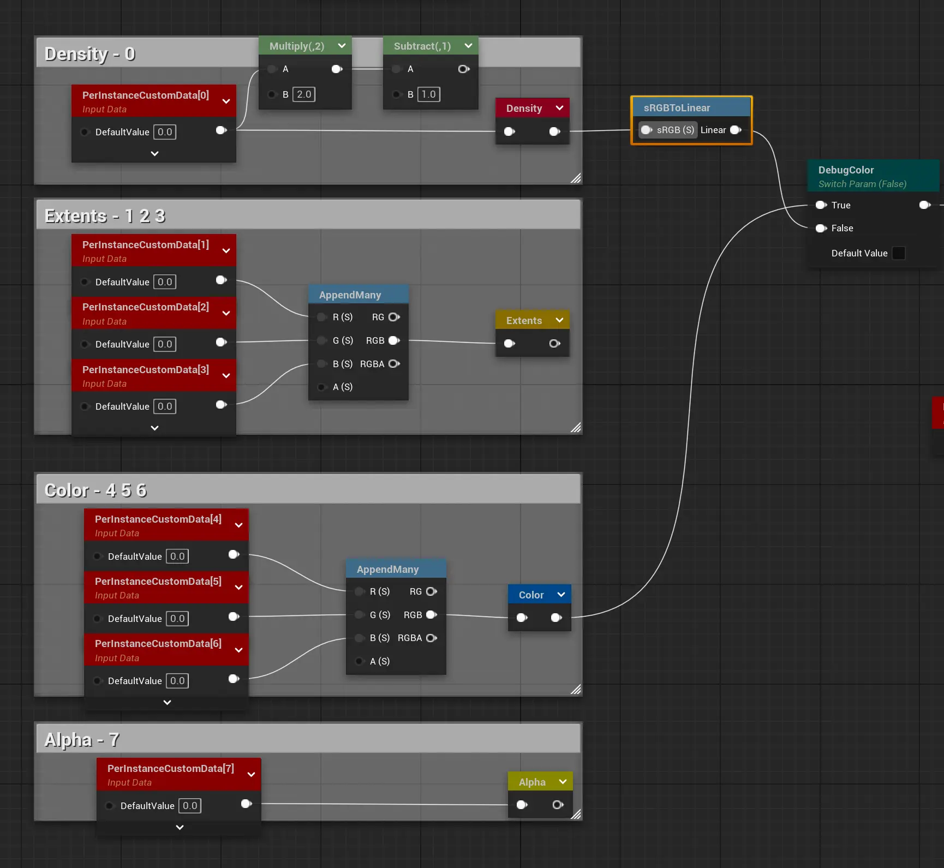Viewport: 944px width, 868px height.
Task: Click the Multiply node output pin
Action: click(337, 69)
